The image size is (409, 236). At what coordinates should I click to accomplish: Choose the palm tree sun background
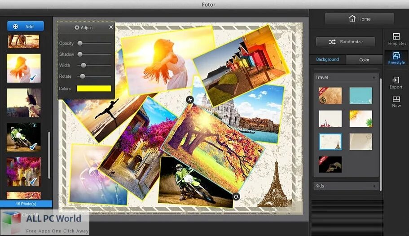pos(361,119)
